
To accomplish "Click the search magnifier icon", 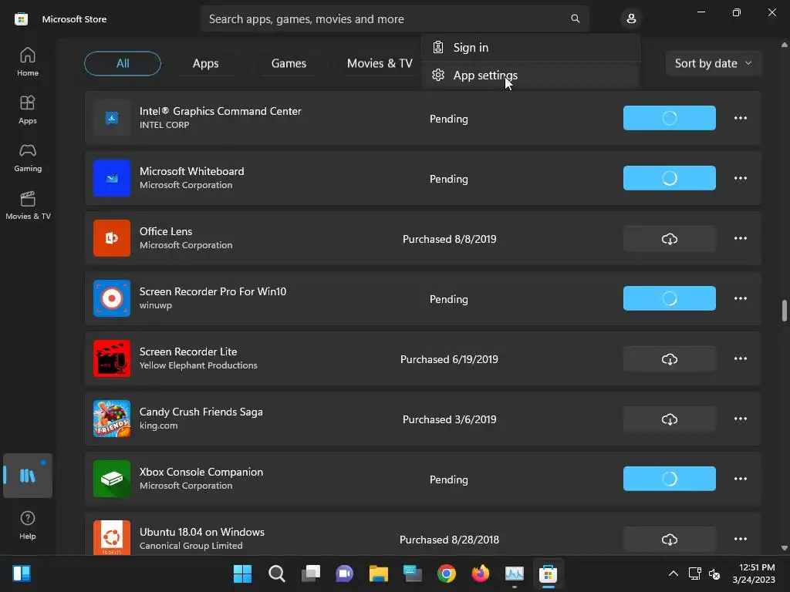I will [x=575, y=18].
